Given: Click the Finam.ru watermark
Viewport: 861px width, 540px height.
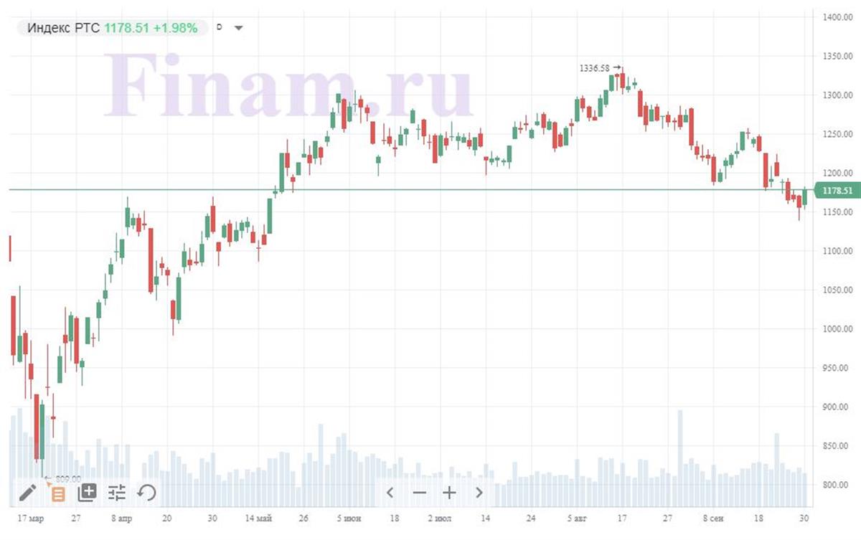Looking at the screenshot, I should pyautogui.click(x=289, y=85).
